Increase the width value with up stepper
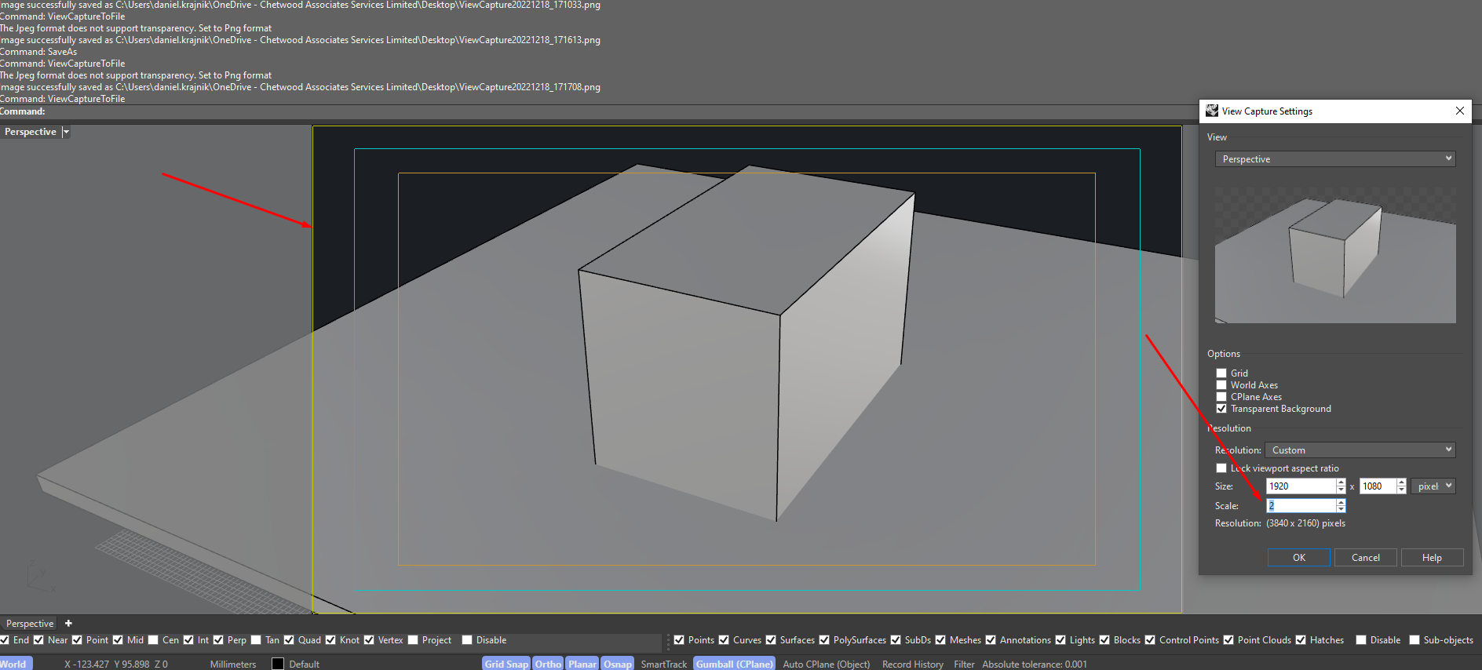Viewport: 1482px width, 670px height. tap(1341, 482)
